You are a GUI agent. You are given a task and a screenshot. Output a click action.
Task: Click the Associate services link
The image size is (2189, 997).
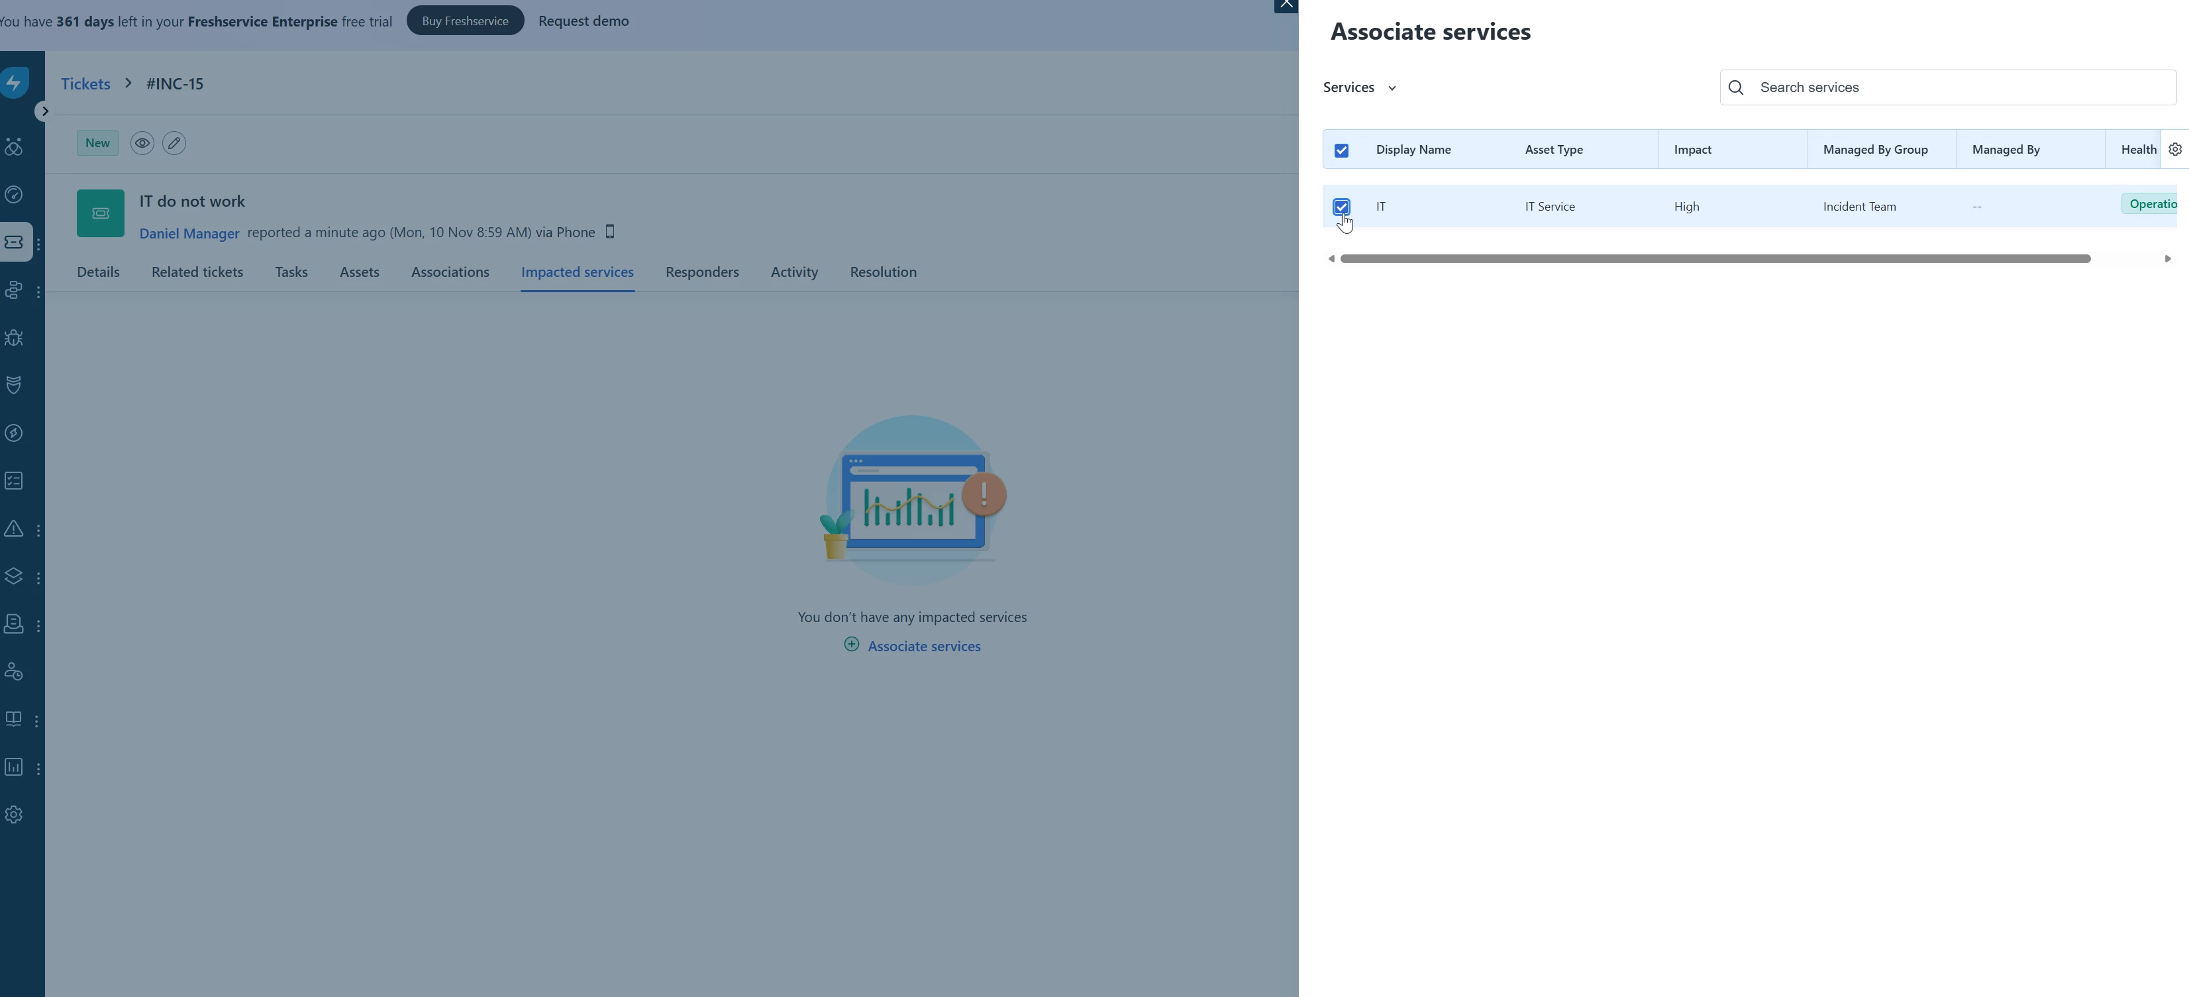pyautogui.click(x=923, y=646)
